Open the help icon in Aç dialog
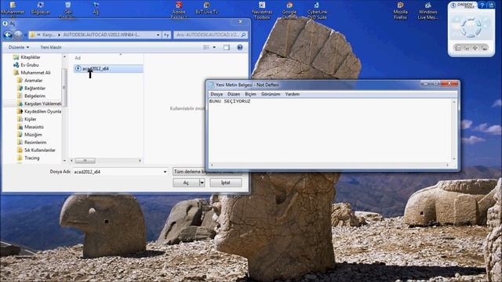Viewport: 502px width, 282px height. click(x=240, y=47)
